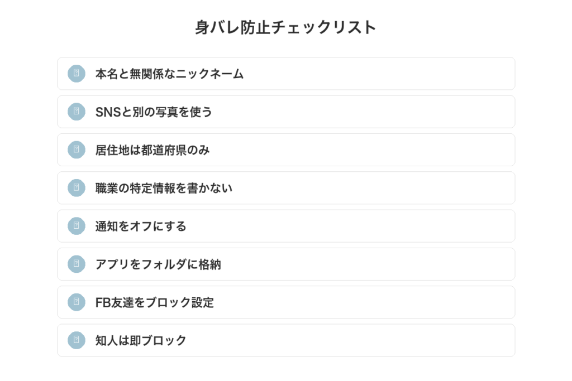
Task: Click the round icon beside 本名と無関係なニックネーム
Action: pyautogui.click(x=77, y=74)
